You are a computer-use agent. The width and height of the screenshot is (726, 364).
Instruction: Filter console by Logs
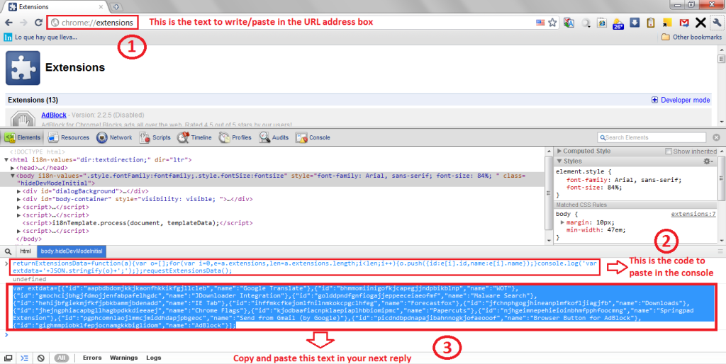[x=154, y=358]
